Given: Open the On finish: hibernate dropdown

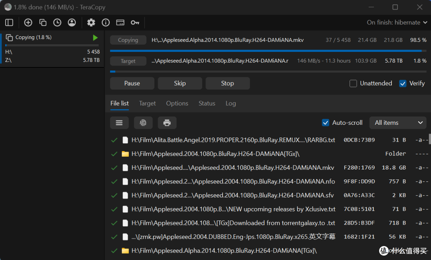Looking at the screenshot, I should click(397, 22).
